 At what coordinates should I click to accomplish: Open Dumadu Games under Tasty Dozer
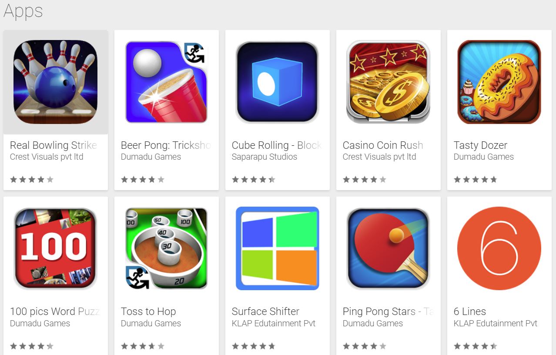[x=483, y=157]
